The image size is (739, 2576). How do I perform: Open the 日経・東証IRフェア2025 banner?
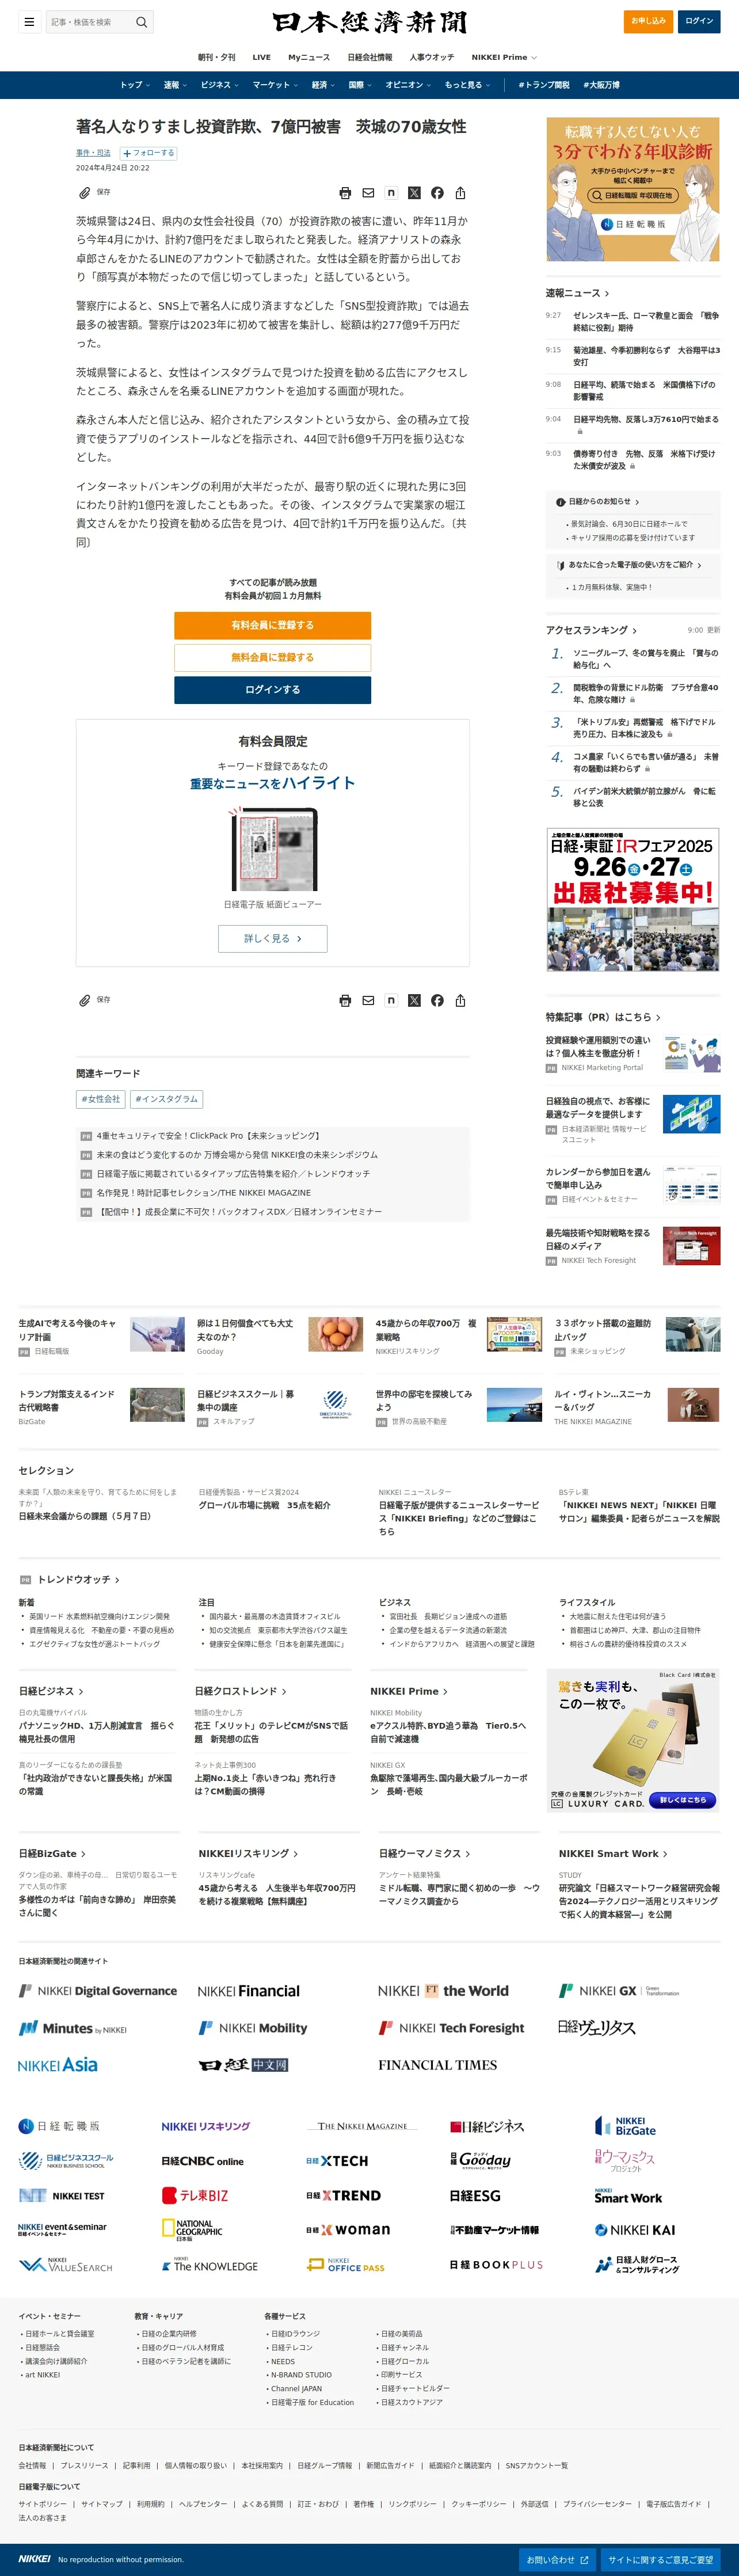click(x=632, y=900)
